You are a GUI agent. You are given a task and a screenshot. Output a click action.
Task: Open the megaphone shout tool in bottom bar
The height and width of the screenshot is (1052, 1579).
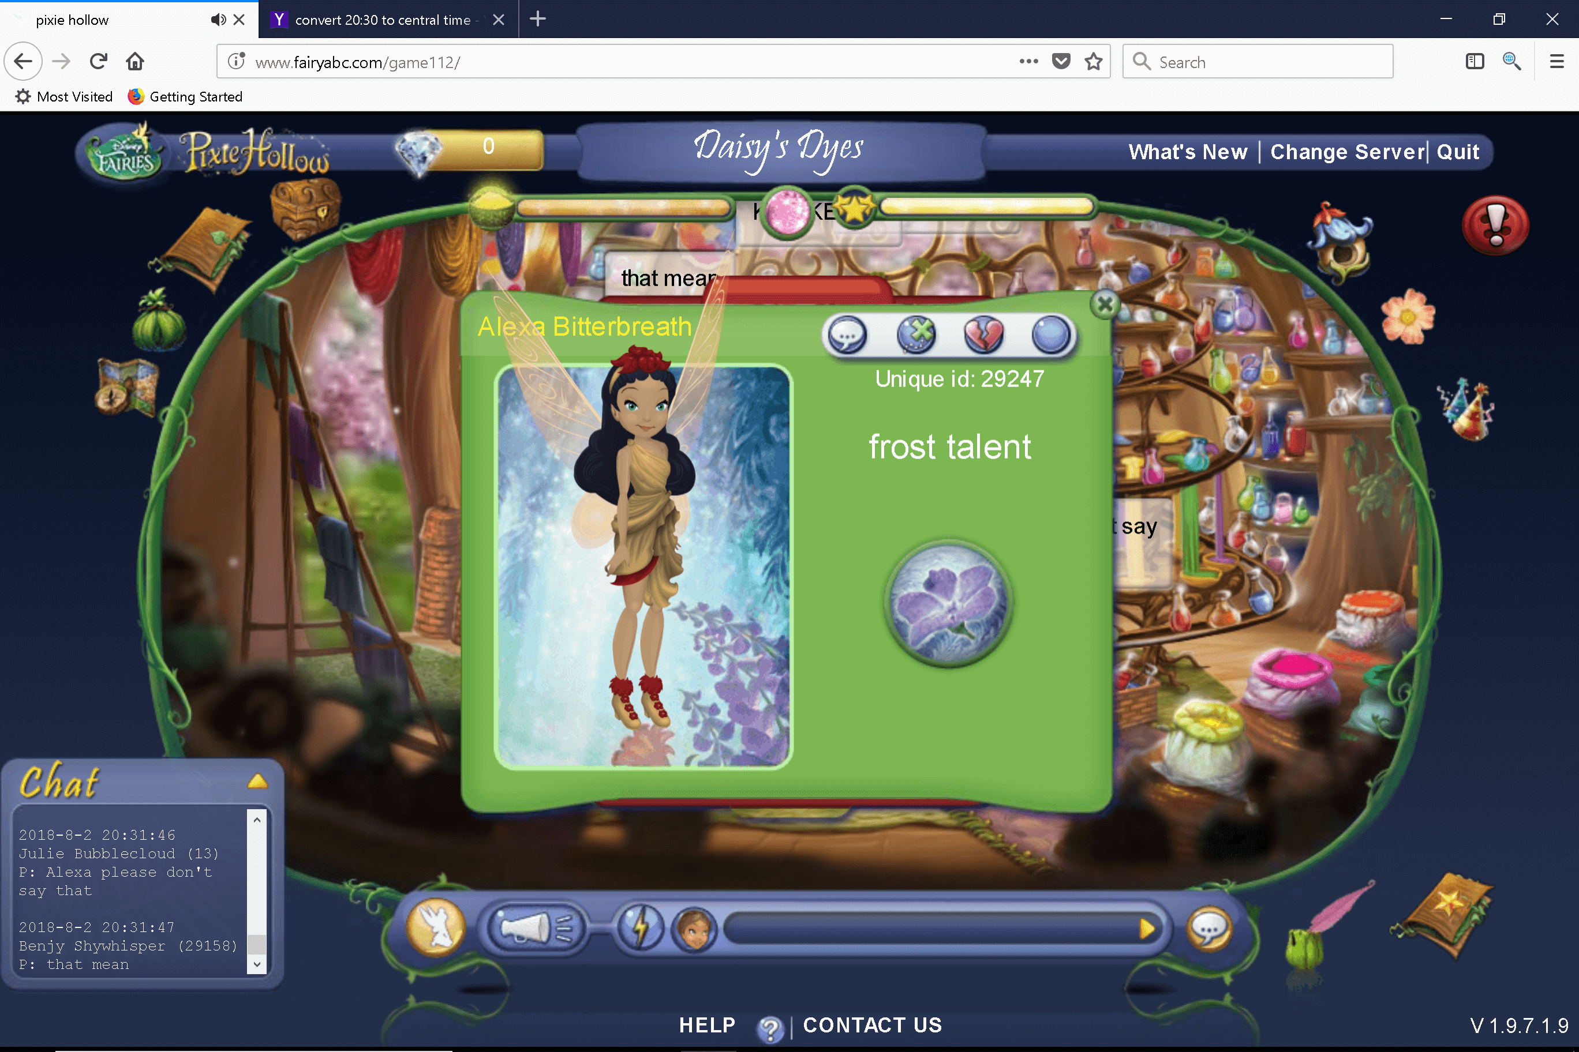coord(535,929)
